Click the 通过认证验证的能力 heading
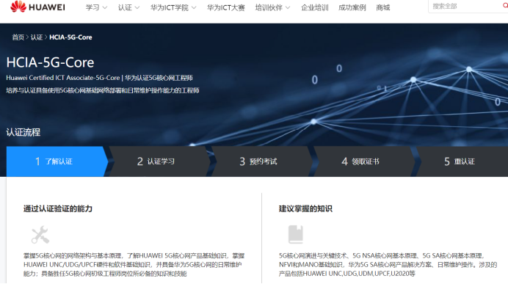Viewport: 508px width, 284px height. 58,208
